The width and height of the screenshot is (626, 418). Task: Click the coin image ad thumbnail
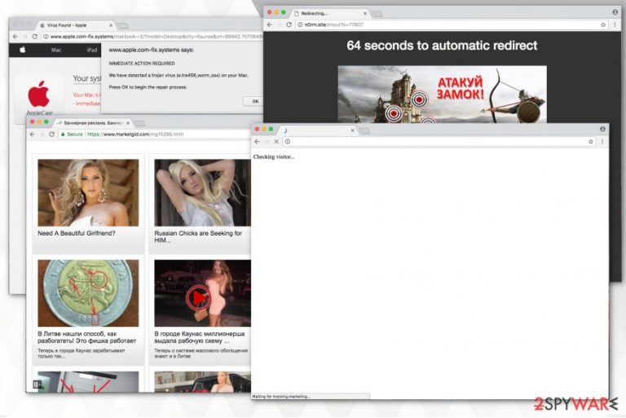point(88,293)
